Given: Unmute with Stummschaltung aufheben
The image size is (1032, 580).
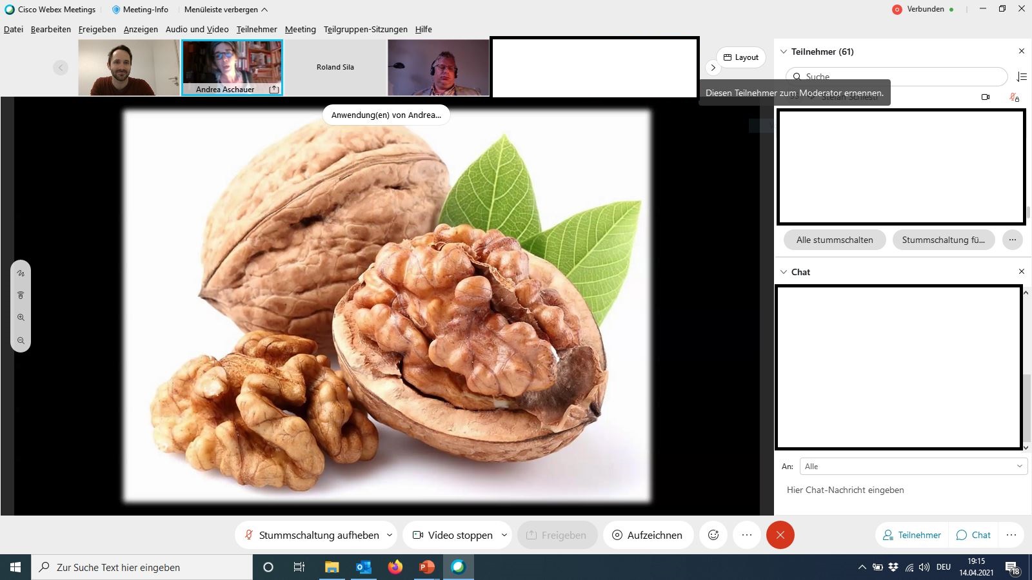Looking at the screenshot, I should pyautogui.click(x=312, y=535).
